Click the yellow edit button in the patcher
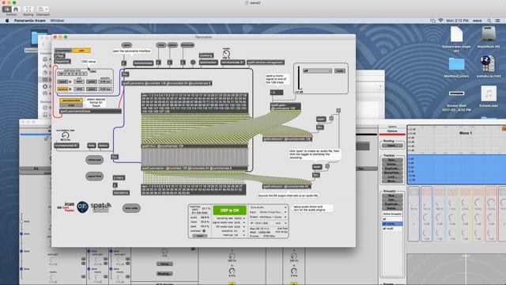Viewport: 506px width, 285px height. [x=81, y=51]
